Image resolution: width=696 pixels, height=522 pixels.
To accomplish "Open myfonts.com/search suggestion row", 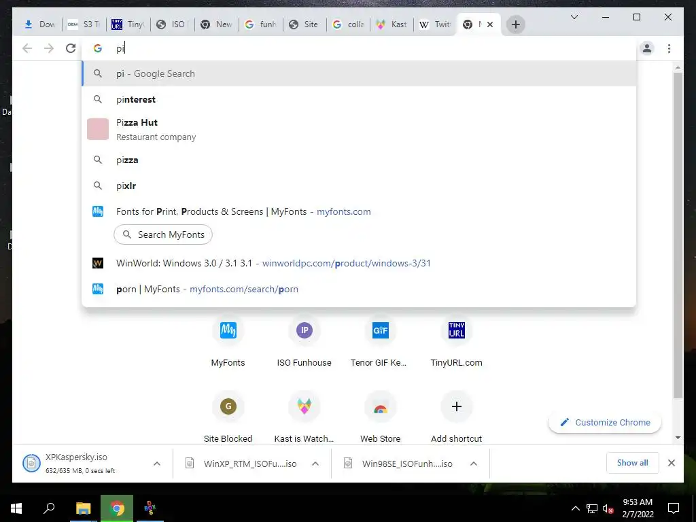I will point(359,289).
